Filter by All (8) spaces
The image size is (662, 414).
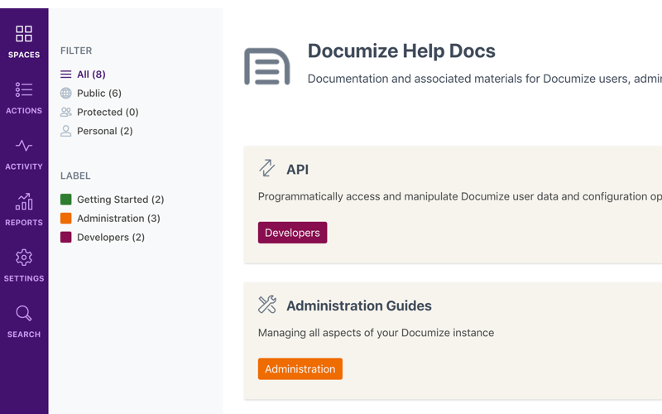coord(91,75)
